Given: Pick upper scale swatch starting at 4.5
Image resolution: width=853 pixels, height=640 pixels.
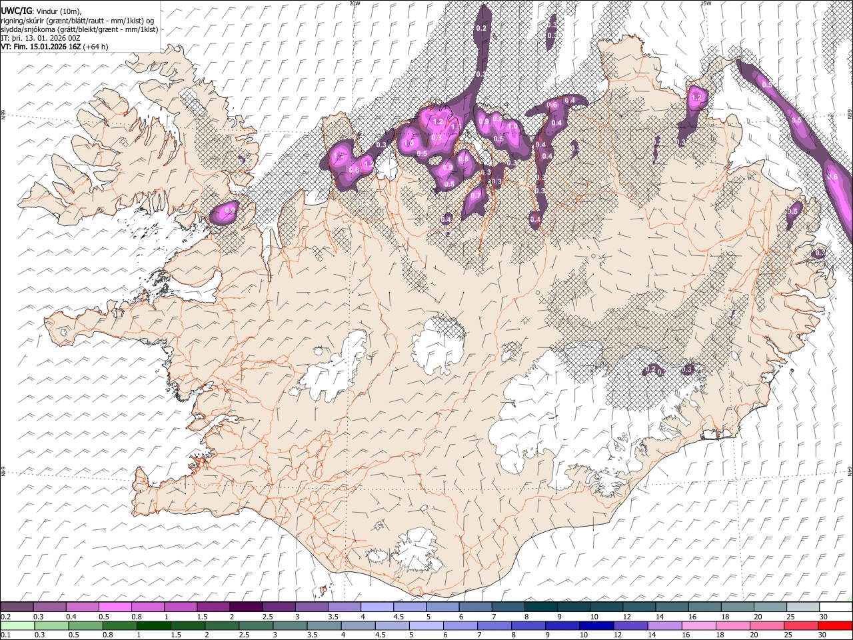Looking at the screenshot, I should tap(410, 607).
